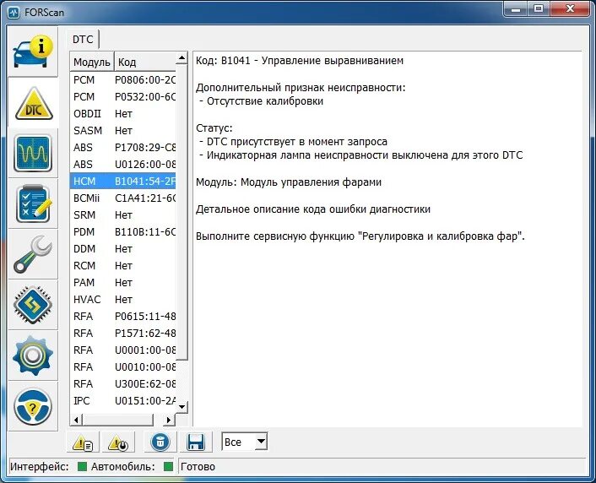This screenshot has width=596, height=483.
Task: Select the HCM B1041:54 row
Action: click(123, 181)
